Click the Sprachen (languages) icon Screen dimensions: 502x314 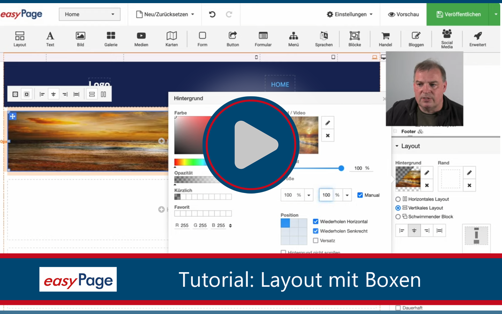point(324,38)
